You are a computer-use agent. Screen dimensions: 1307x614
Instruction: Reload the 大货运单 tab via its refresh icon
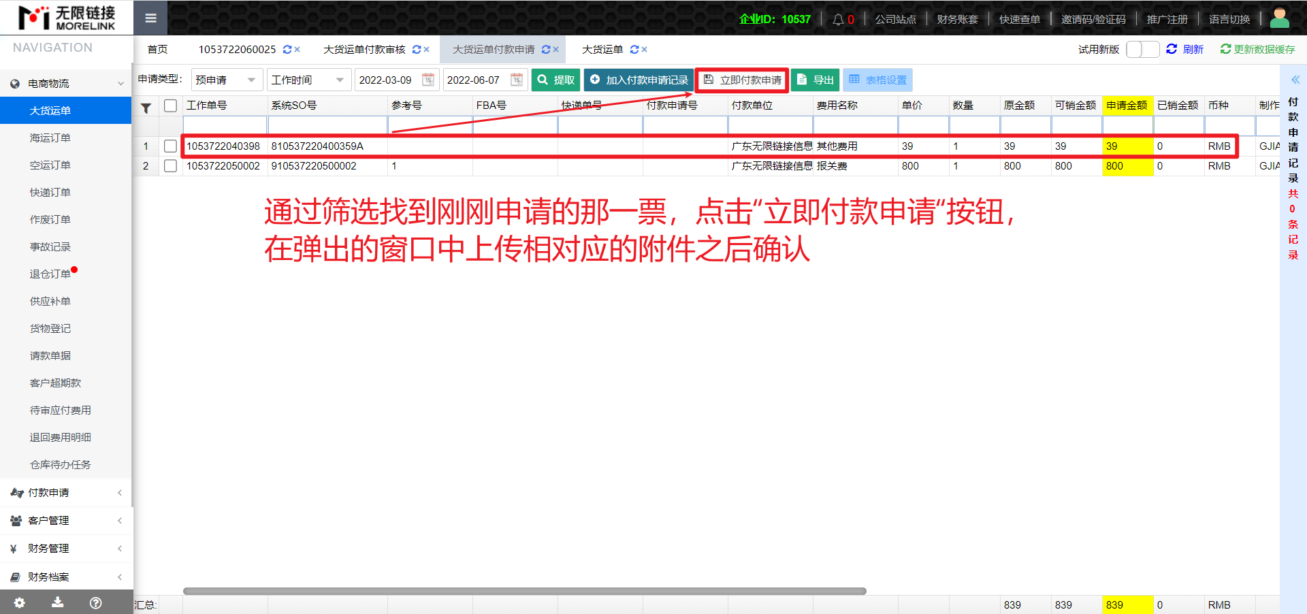pos(634,49)
